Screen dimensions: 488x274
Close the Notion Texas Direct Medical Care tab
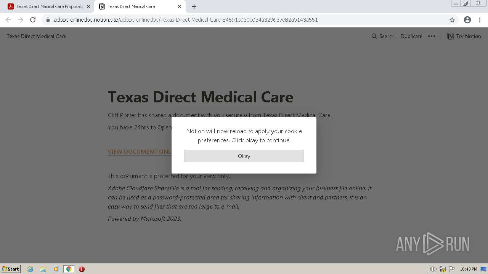[x=180, y=6]
